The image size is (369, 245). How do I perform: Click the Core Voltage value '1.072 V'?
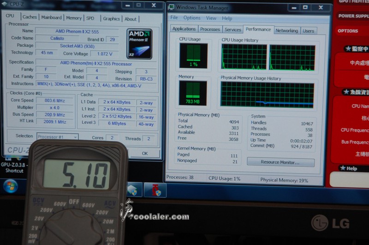[105, 54]
